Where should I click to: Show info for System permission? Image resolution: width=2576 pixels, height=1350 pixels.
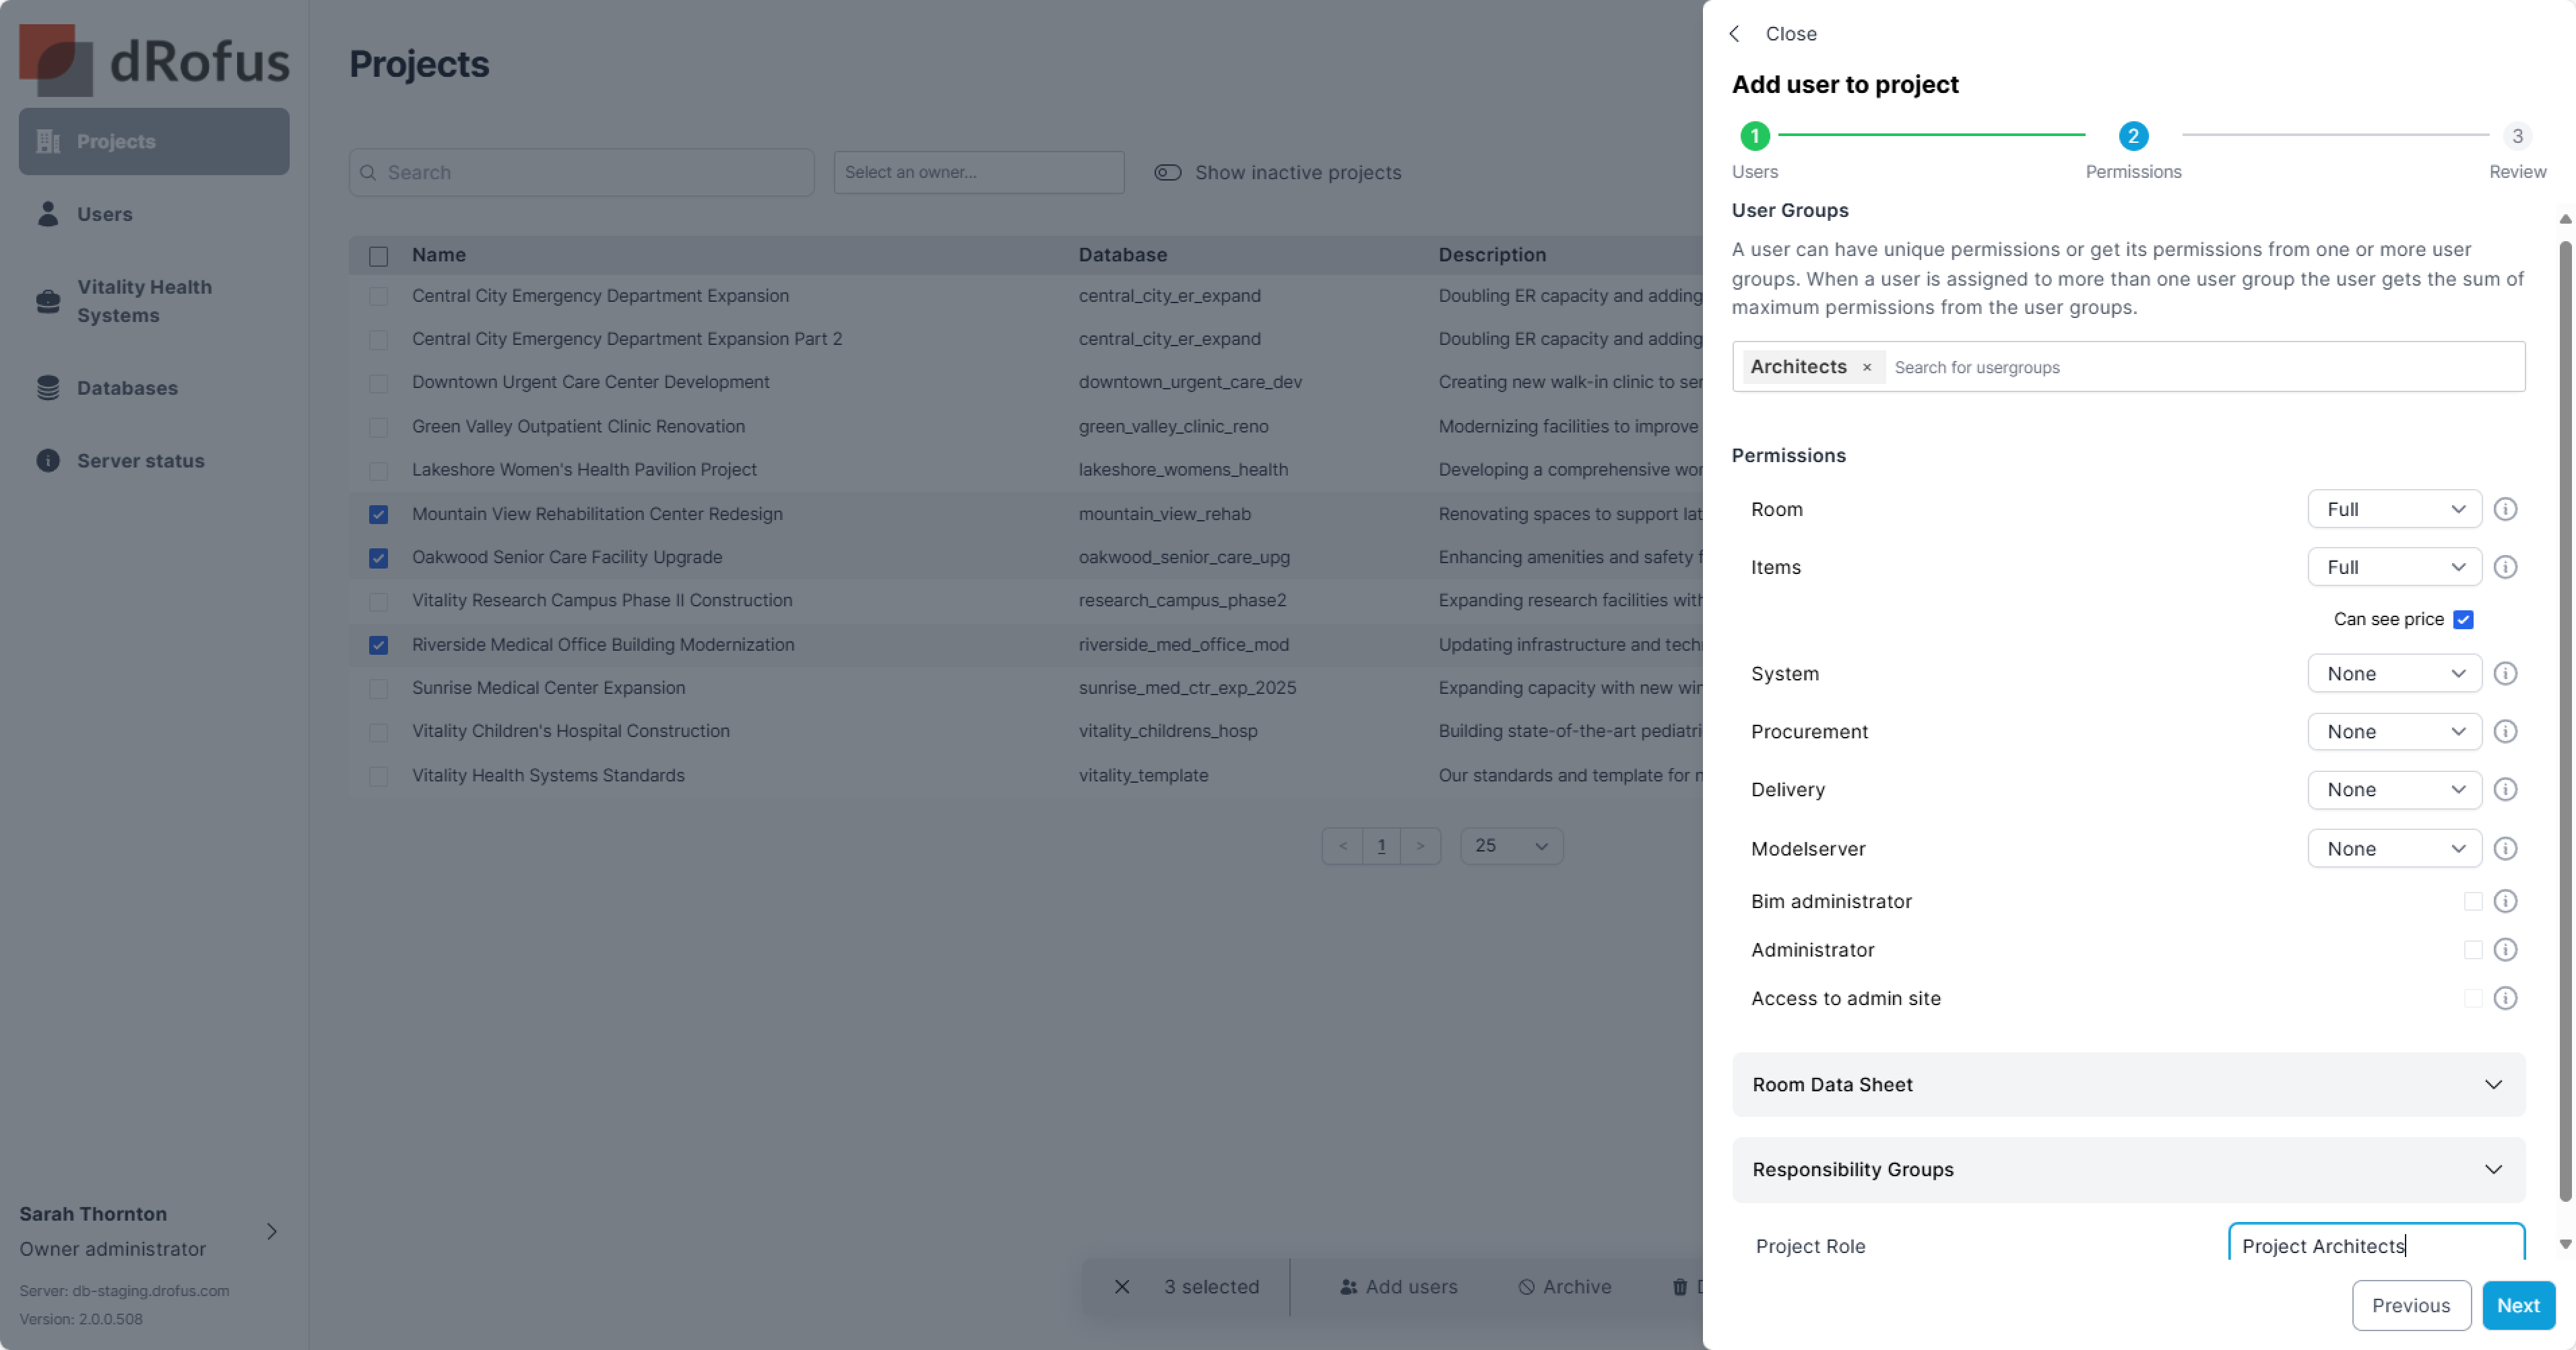[x=2505, y=673]
